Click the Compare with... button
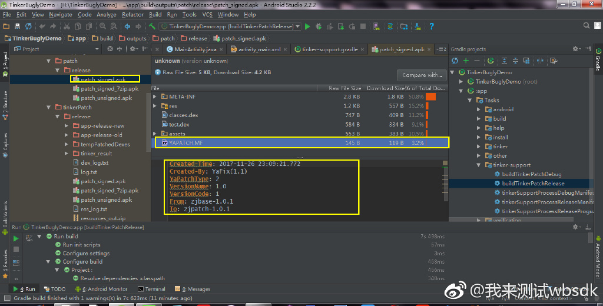Screen dimensions: 603x306 pos(422,75)
